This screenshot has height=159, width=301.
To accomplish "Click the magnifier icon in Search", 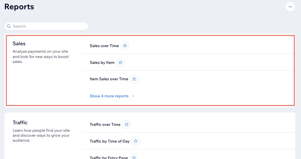I will pos(9,26).
